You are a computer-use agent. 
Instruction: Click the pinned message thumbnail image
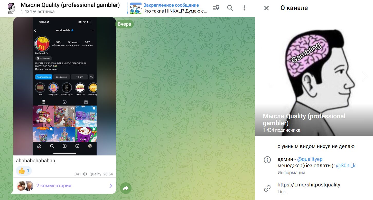(x=136, y=8)
